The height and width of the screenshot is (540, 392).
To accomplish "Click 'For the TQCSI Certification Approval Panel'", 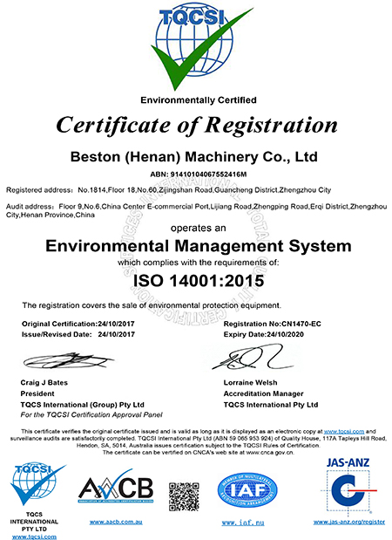I will point(91,415).
